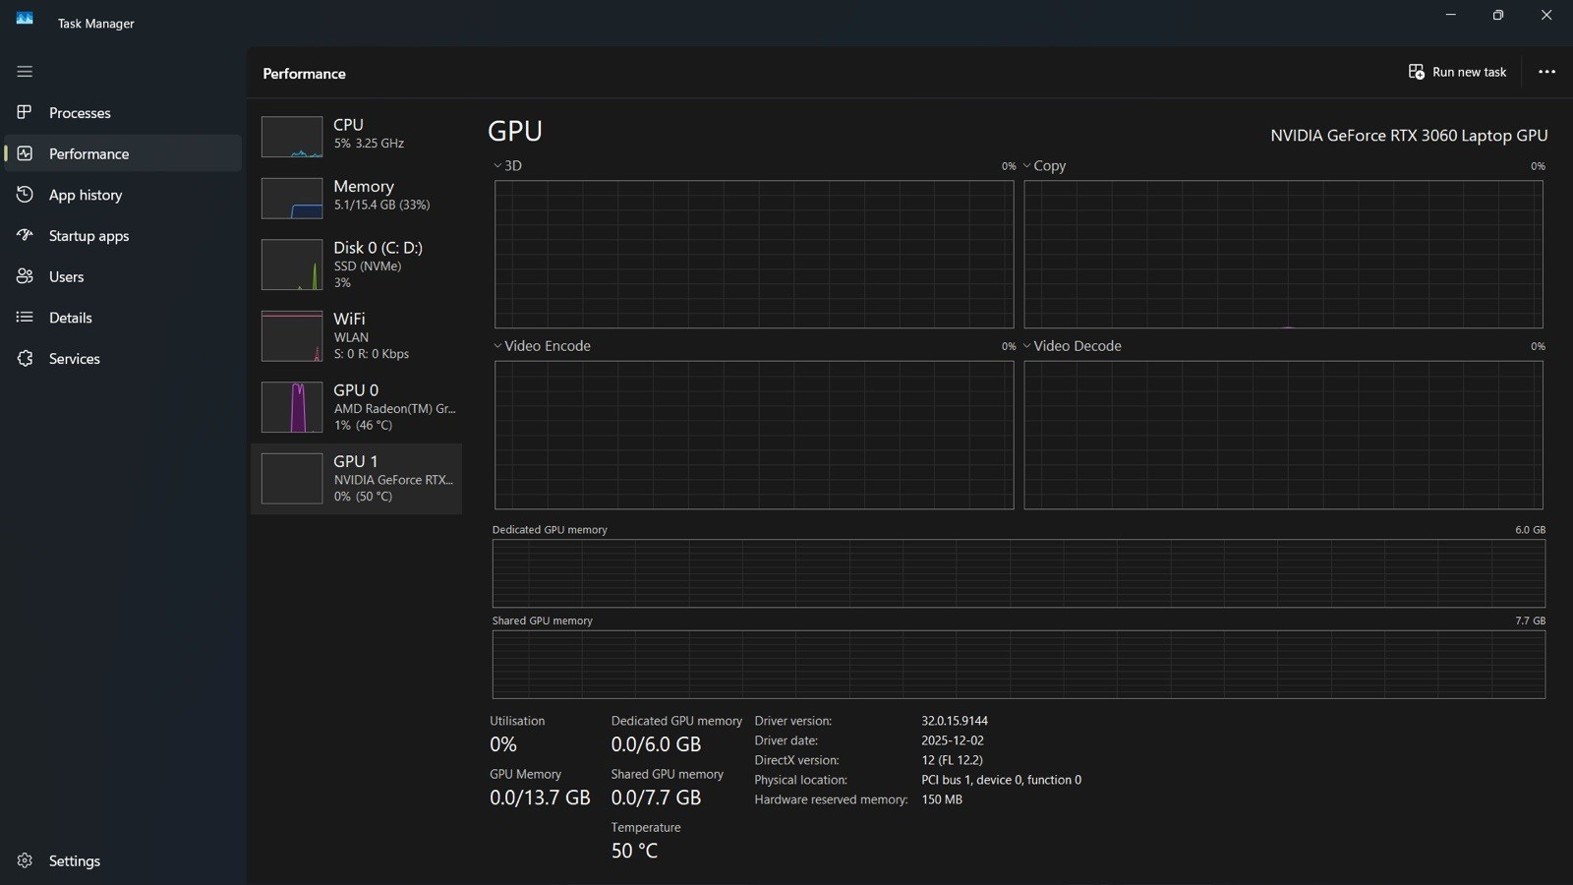The height and width of the screenshot is (885, 1573).
Task: Open the WiFi WLAN performance entry
Action: click(356, 335)
